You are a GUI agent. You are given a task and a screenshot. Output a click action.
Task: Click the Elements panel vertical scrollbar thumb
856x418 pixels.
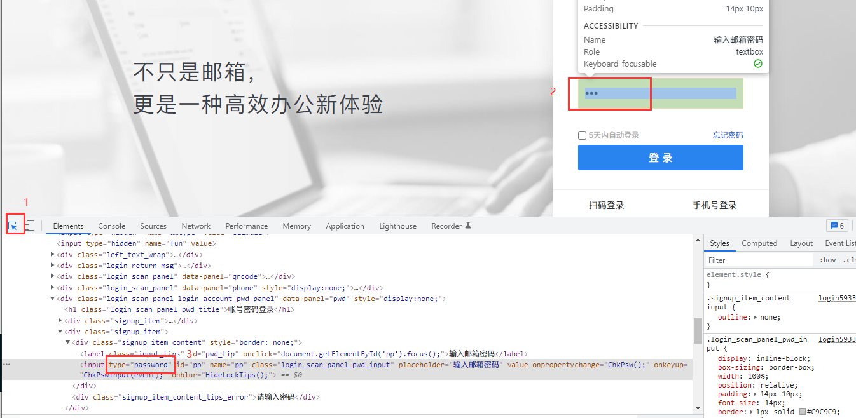pos(697,329)
